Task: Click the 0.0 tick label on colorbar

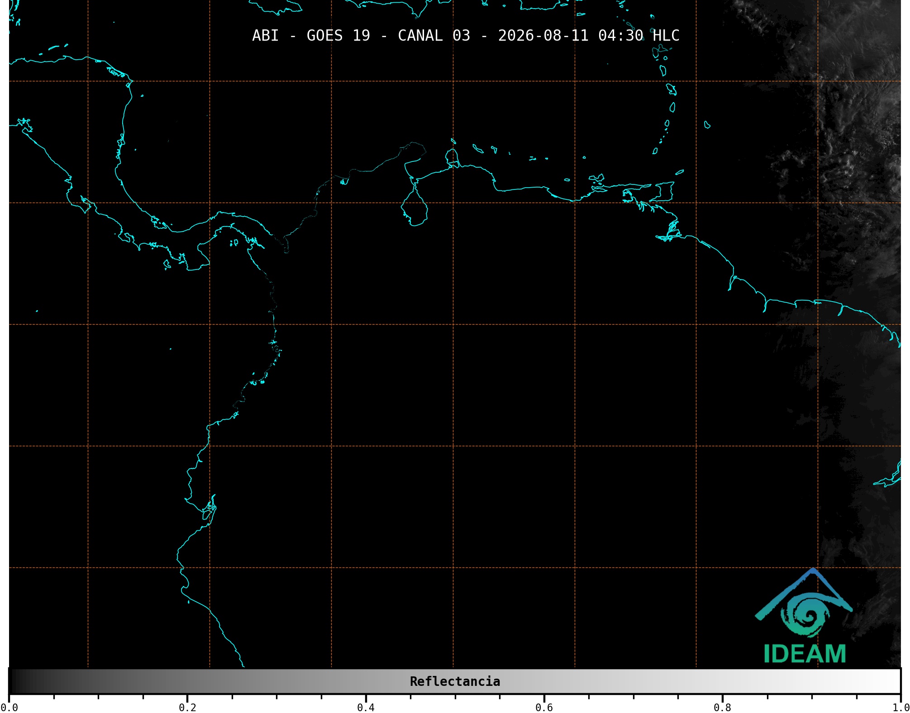Action: pyautogui.click(x=9, y=707)
